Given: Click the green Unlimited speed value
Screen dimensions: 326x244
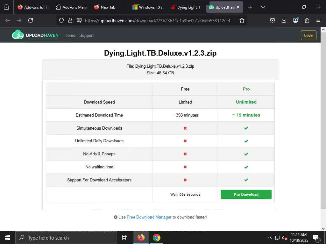Looking at the screenshot, I should pyautogui.click(x=246, y=102).
